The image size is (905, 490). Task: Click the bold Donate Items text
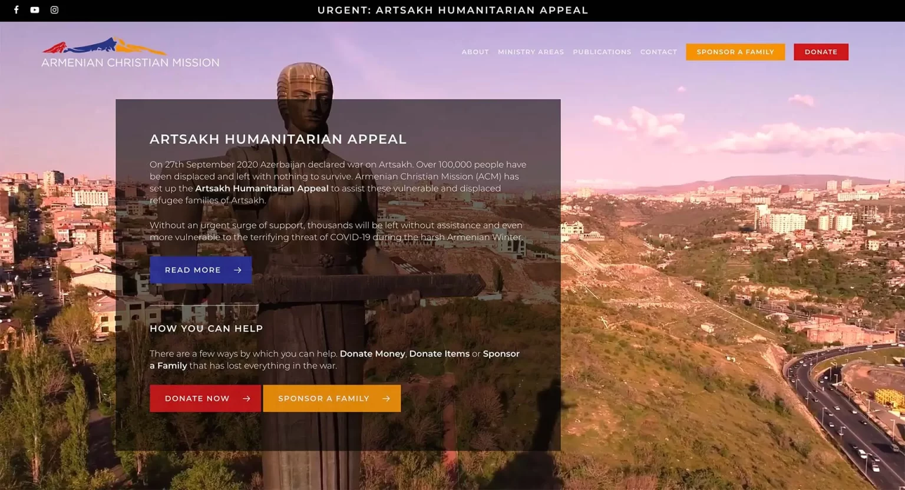click(x=439, y=353)
